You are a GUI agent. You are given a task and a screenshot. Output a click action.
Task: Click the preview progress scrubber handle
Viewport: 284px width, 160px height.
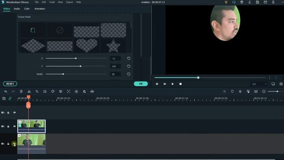point(198,78)
